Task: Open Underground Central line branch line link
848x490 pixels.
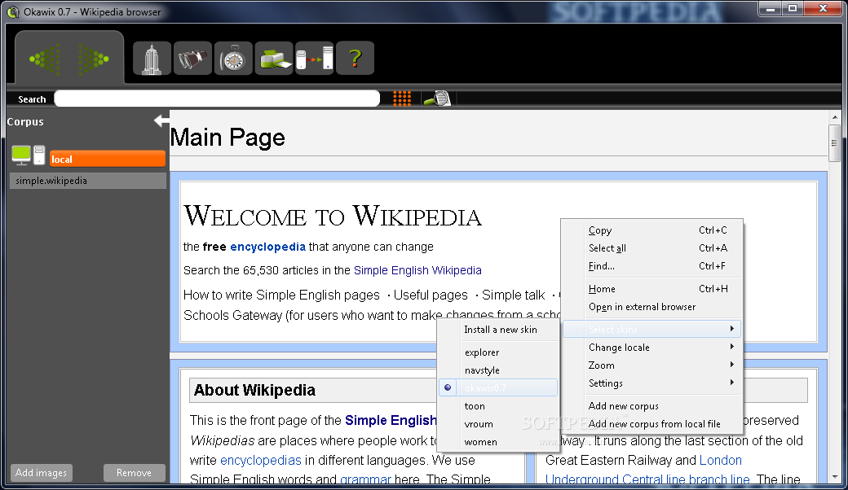Action: 647,479
